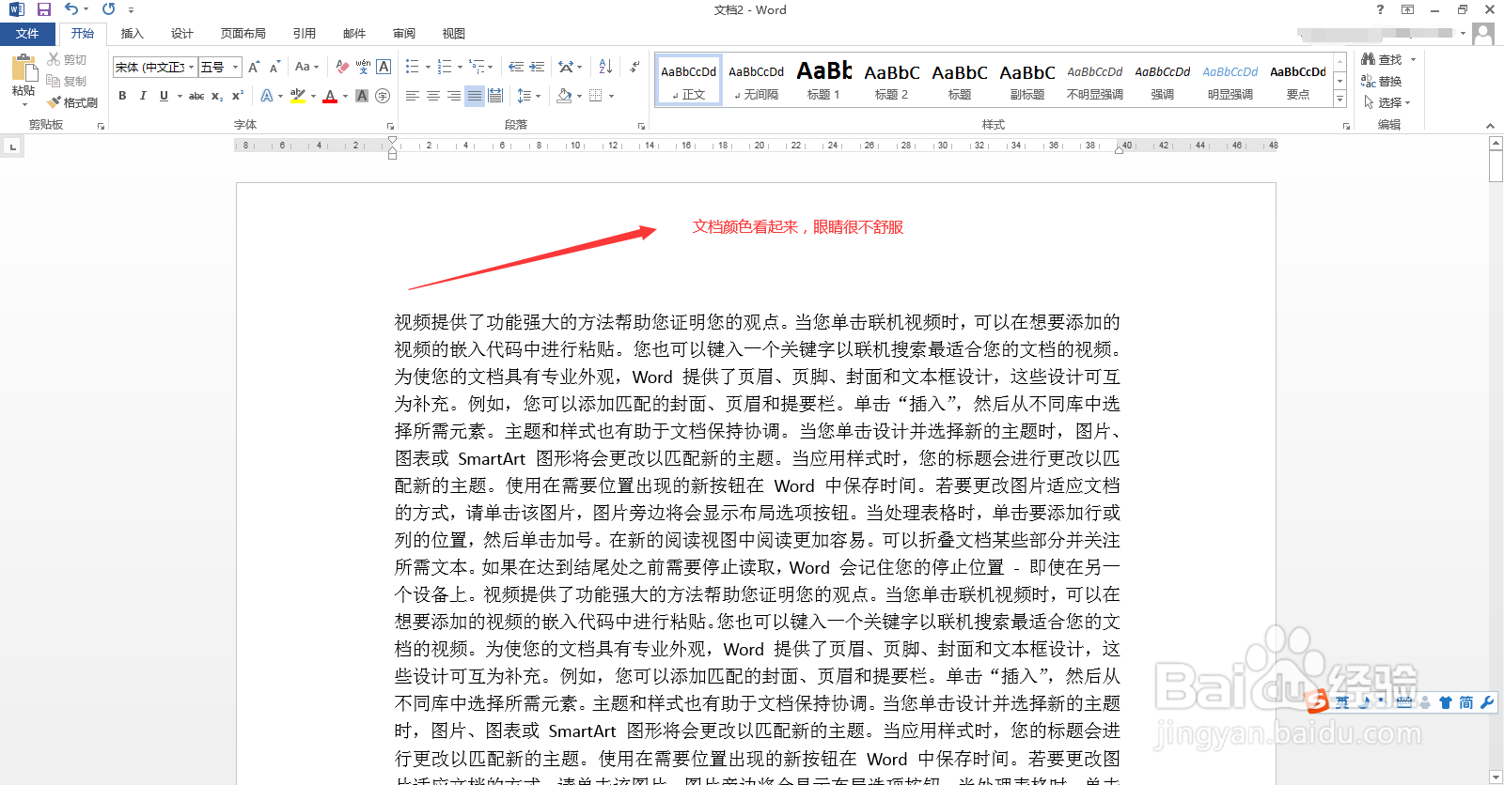This screenshot has height=785, width=1504.
Task: Switch to the Page Layout (页面布局) tab
Action: pyautogui.click(x=243, y=34)
